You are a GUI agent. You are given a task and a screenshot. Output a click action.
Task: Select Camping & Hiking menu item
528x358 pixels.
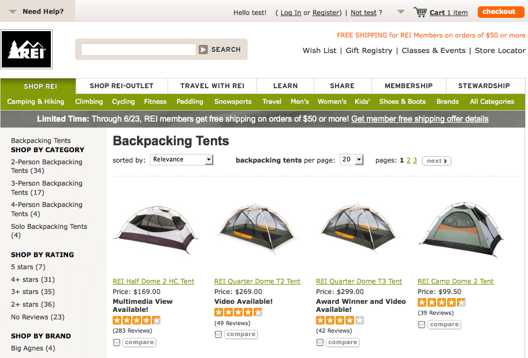36,101
